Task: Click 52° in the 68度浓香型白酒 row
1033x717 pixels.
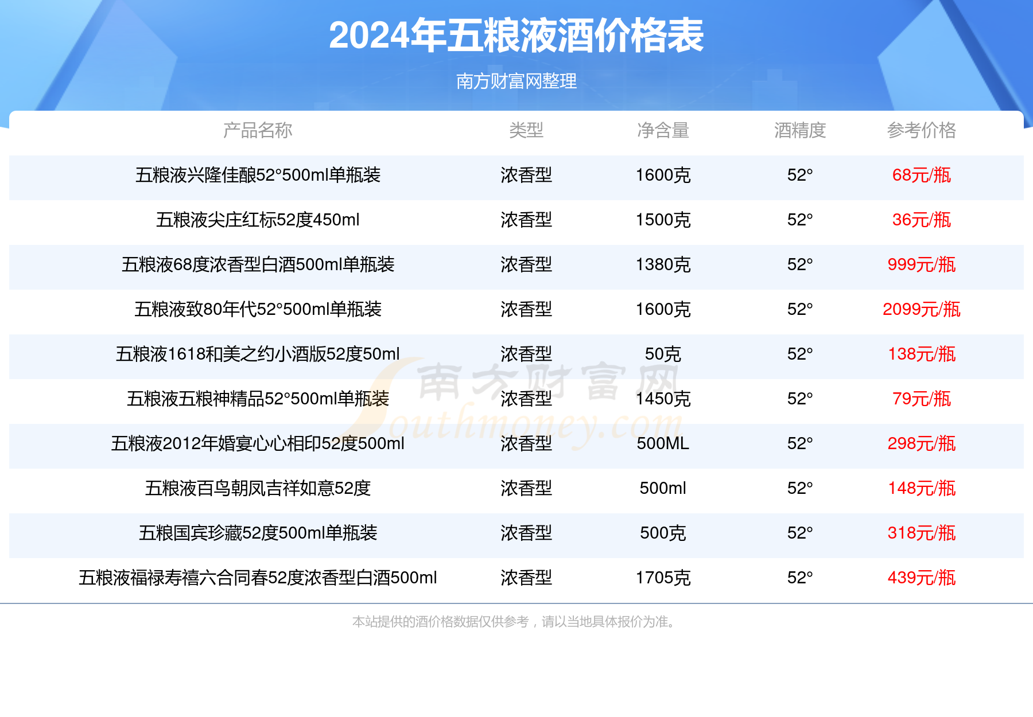Action: coord(800,264)
